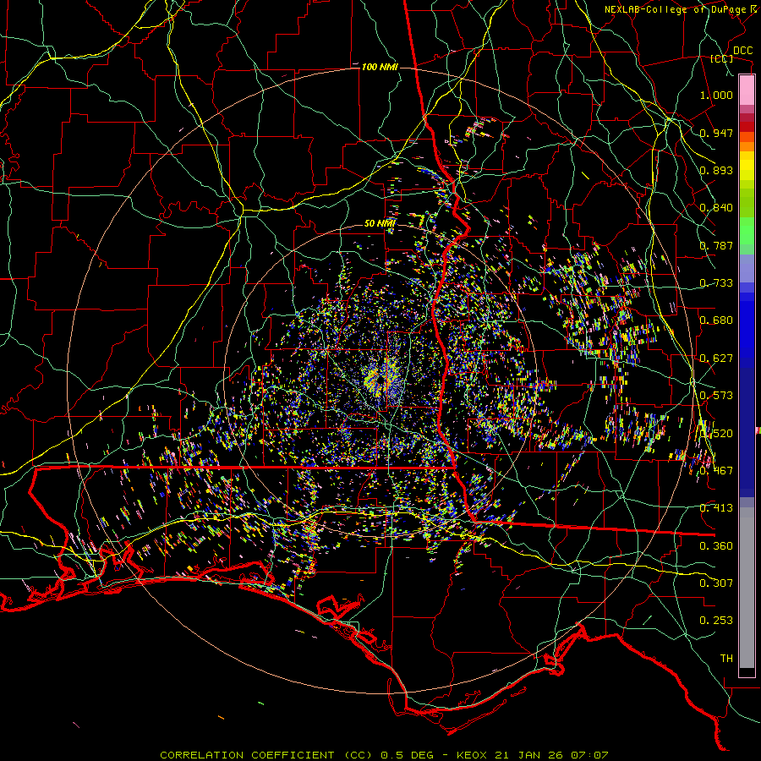Screen dimensions: 761x761
Task: Click the 50 NMI range ring label
Action: tap(380, 223)
